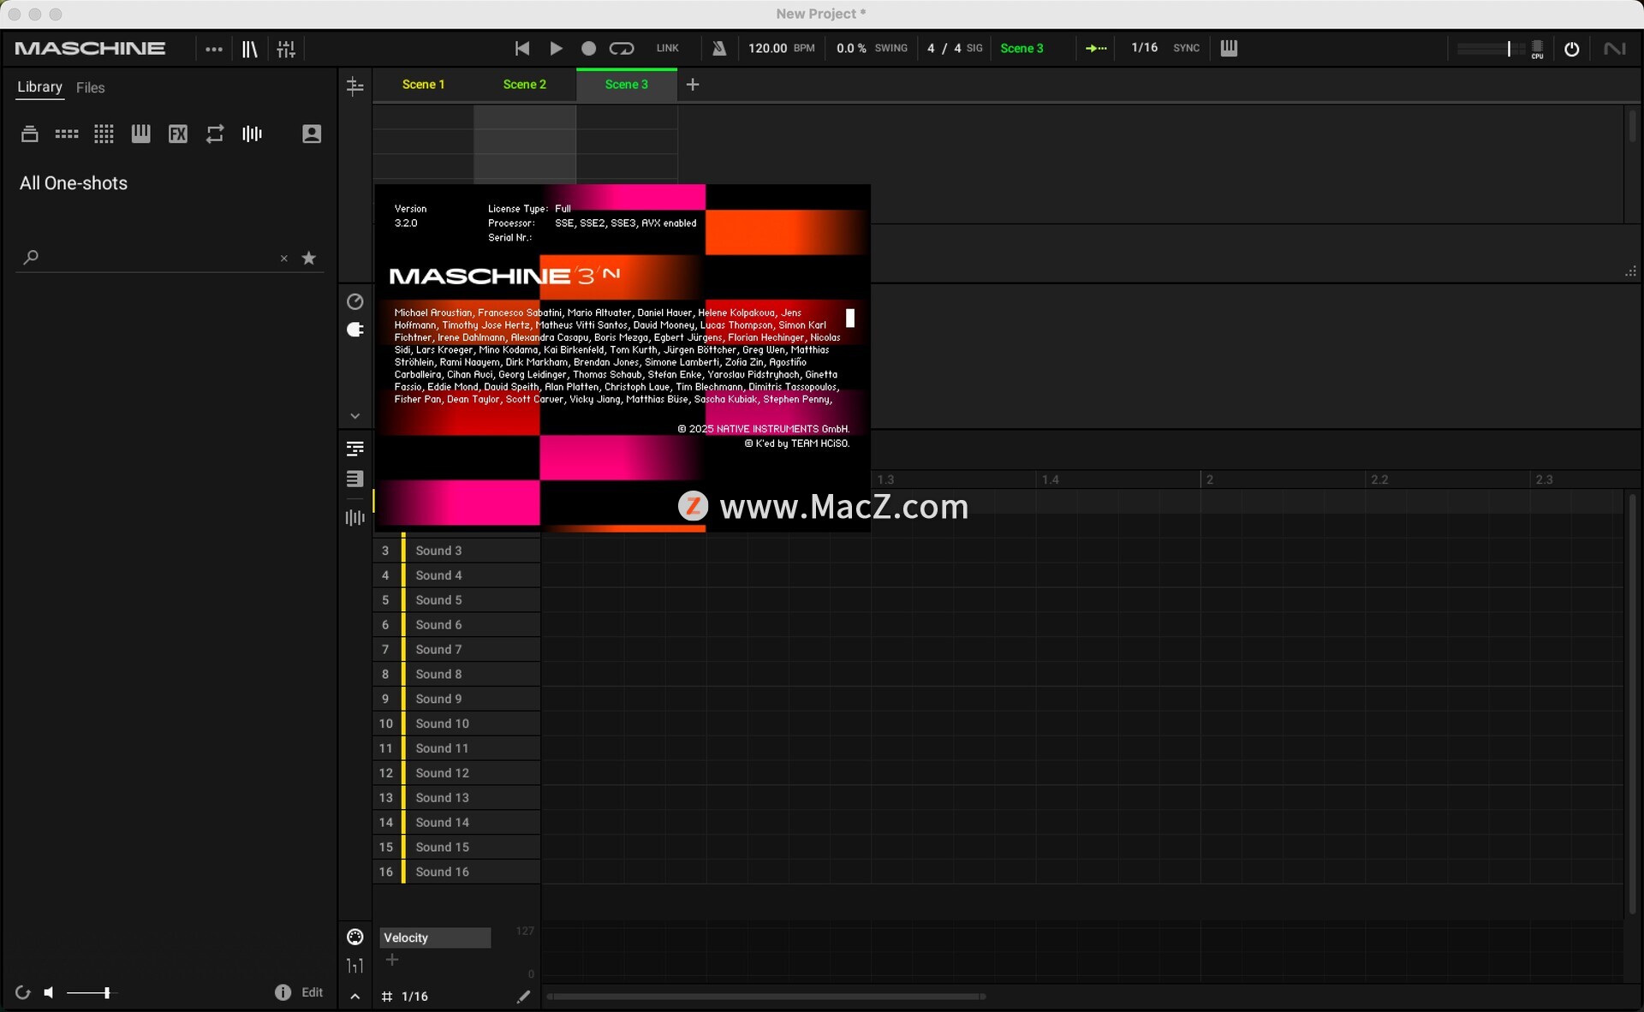Expand the control area down chevron

coord(354,416)
